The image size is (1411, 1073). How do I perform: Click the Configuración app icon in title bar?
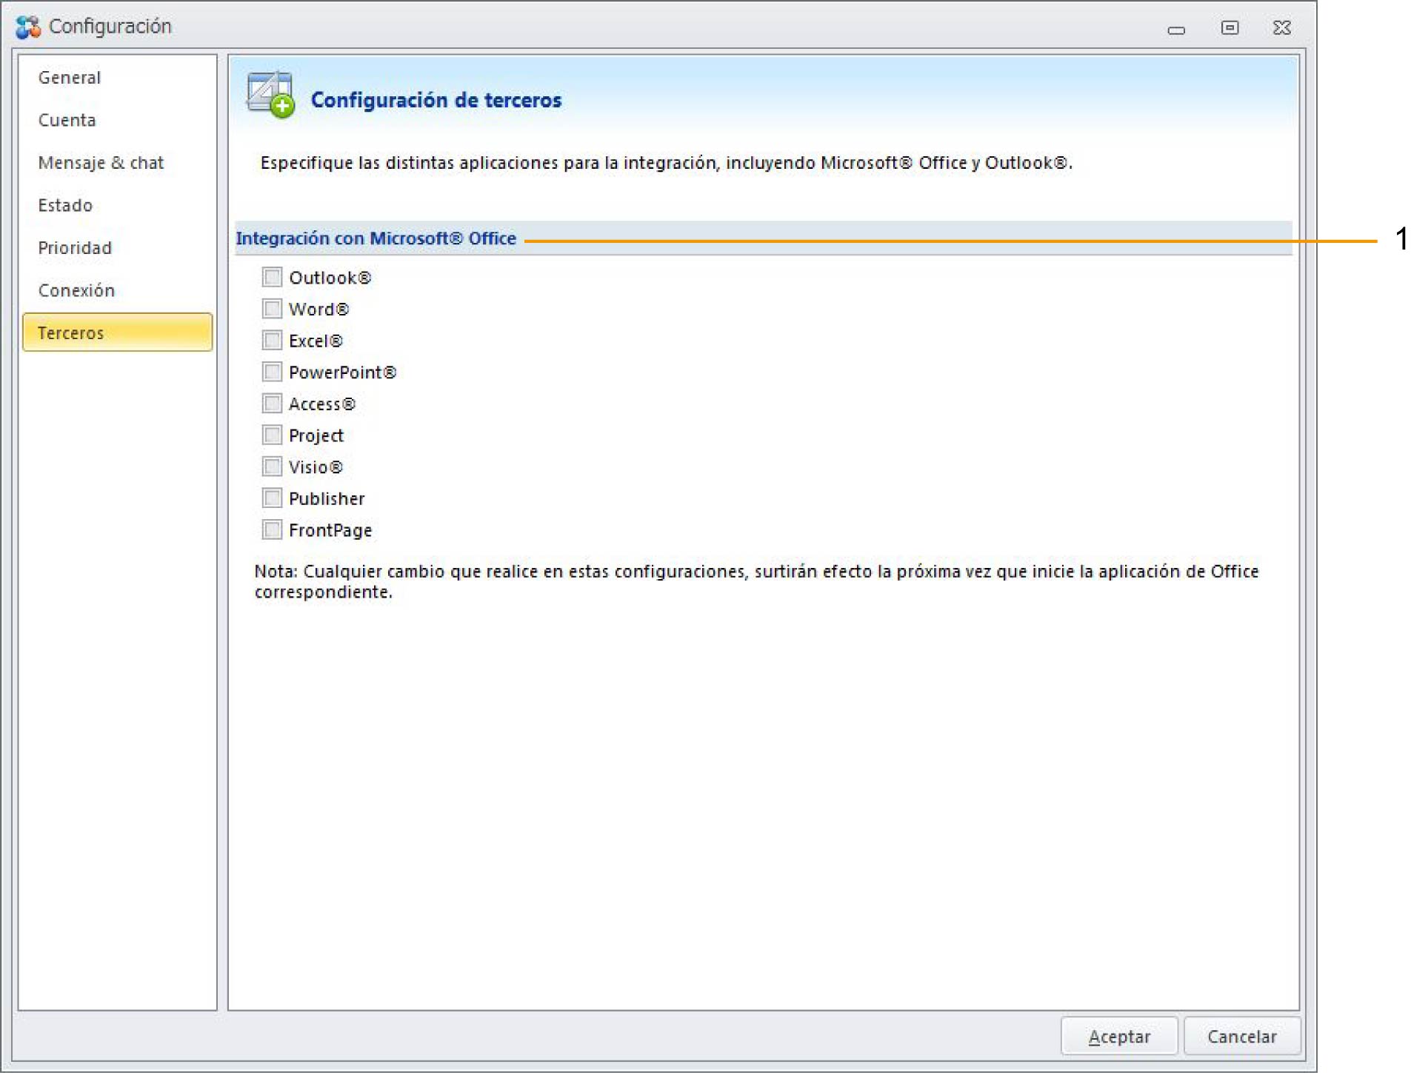click(28, 27)
